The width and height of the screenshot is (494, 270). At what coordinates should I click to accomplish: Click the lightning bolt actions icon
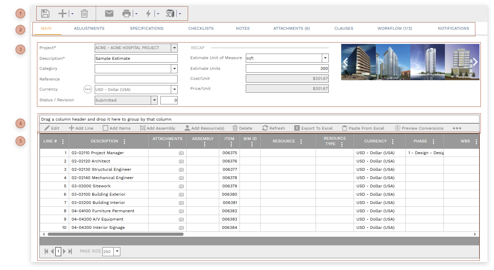point(148,14)
